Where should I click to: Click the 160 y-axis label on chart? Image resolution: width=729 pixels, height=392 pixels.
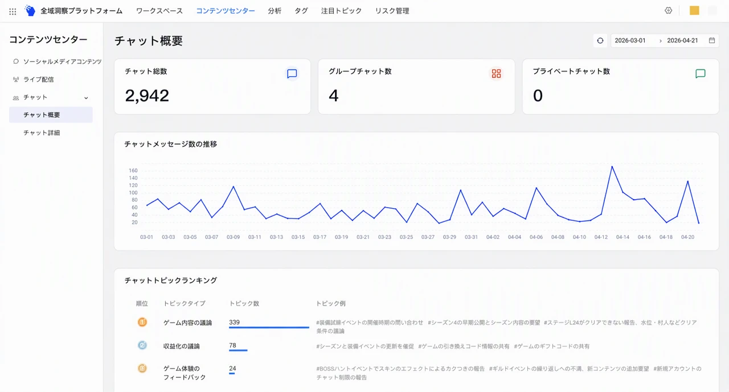(133, 171)
